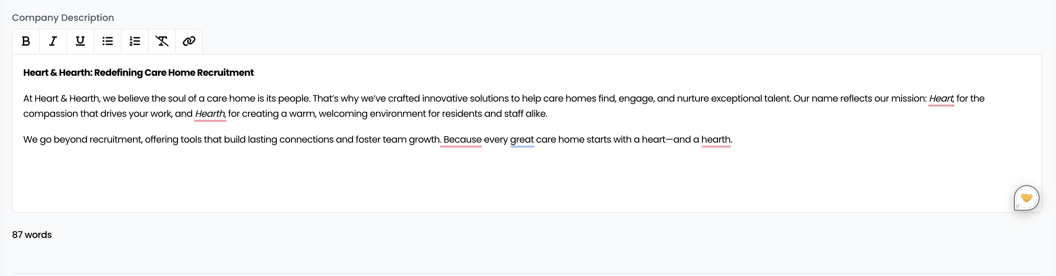Clear text formatting button

coord(162,41)
